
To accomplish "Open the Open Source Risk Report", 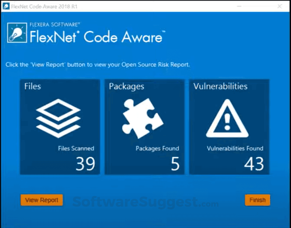I will click(x=42, y=200).
